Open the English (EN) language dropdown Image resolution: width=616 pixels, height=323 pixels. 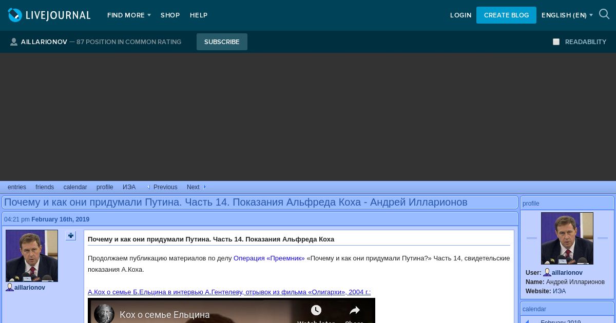(x=567, y=15)
